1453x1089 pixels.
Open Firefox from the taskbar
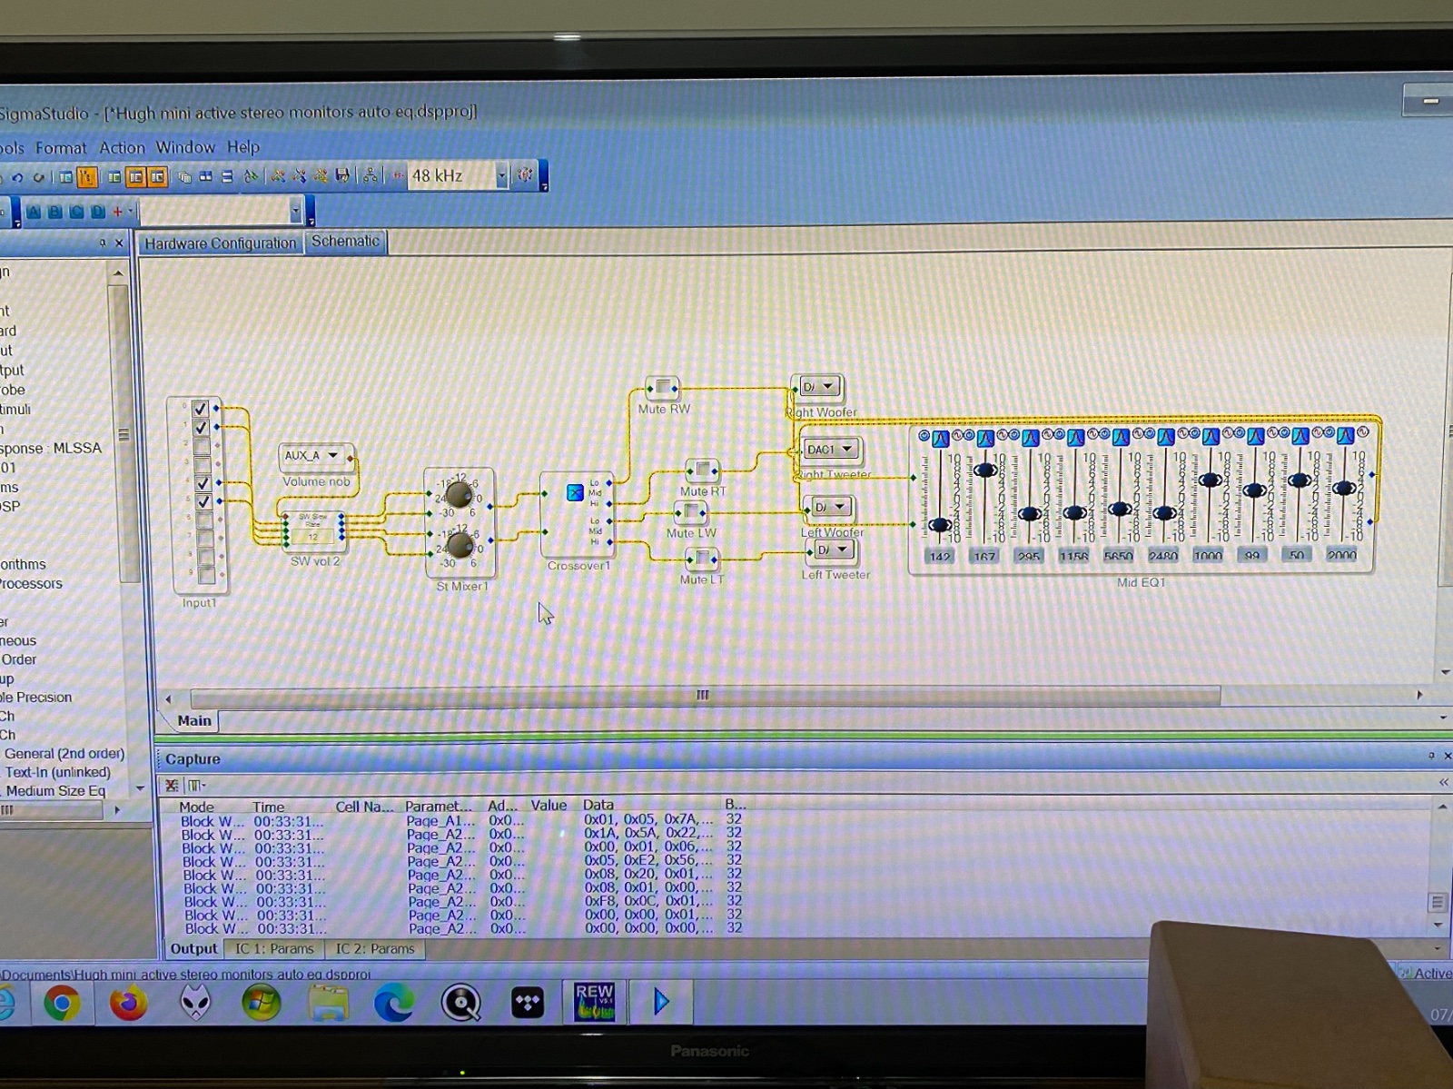pos(128,1004)
